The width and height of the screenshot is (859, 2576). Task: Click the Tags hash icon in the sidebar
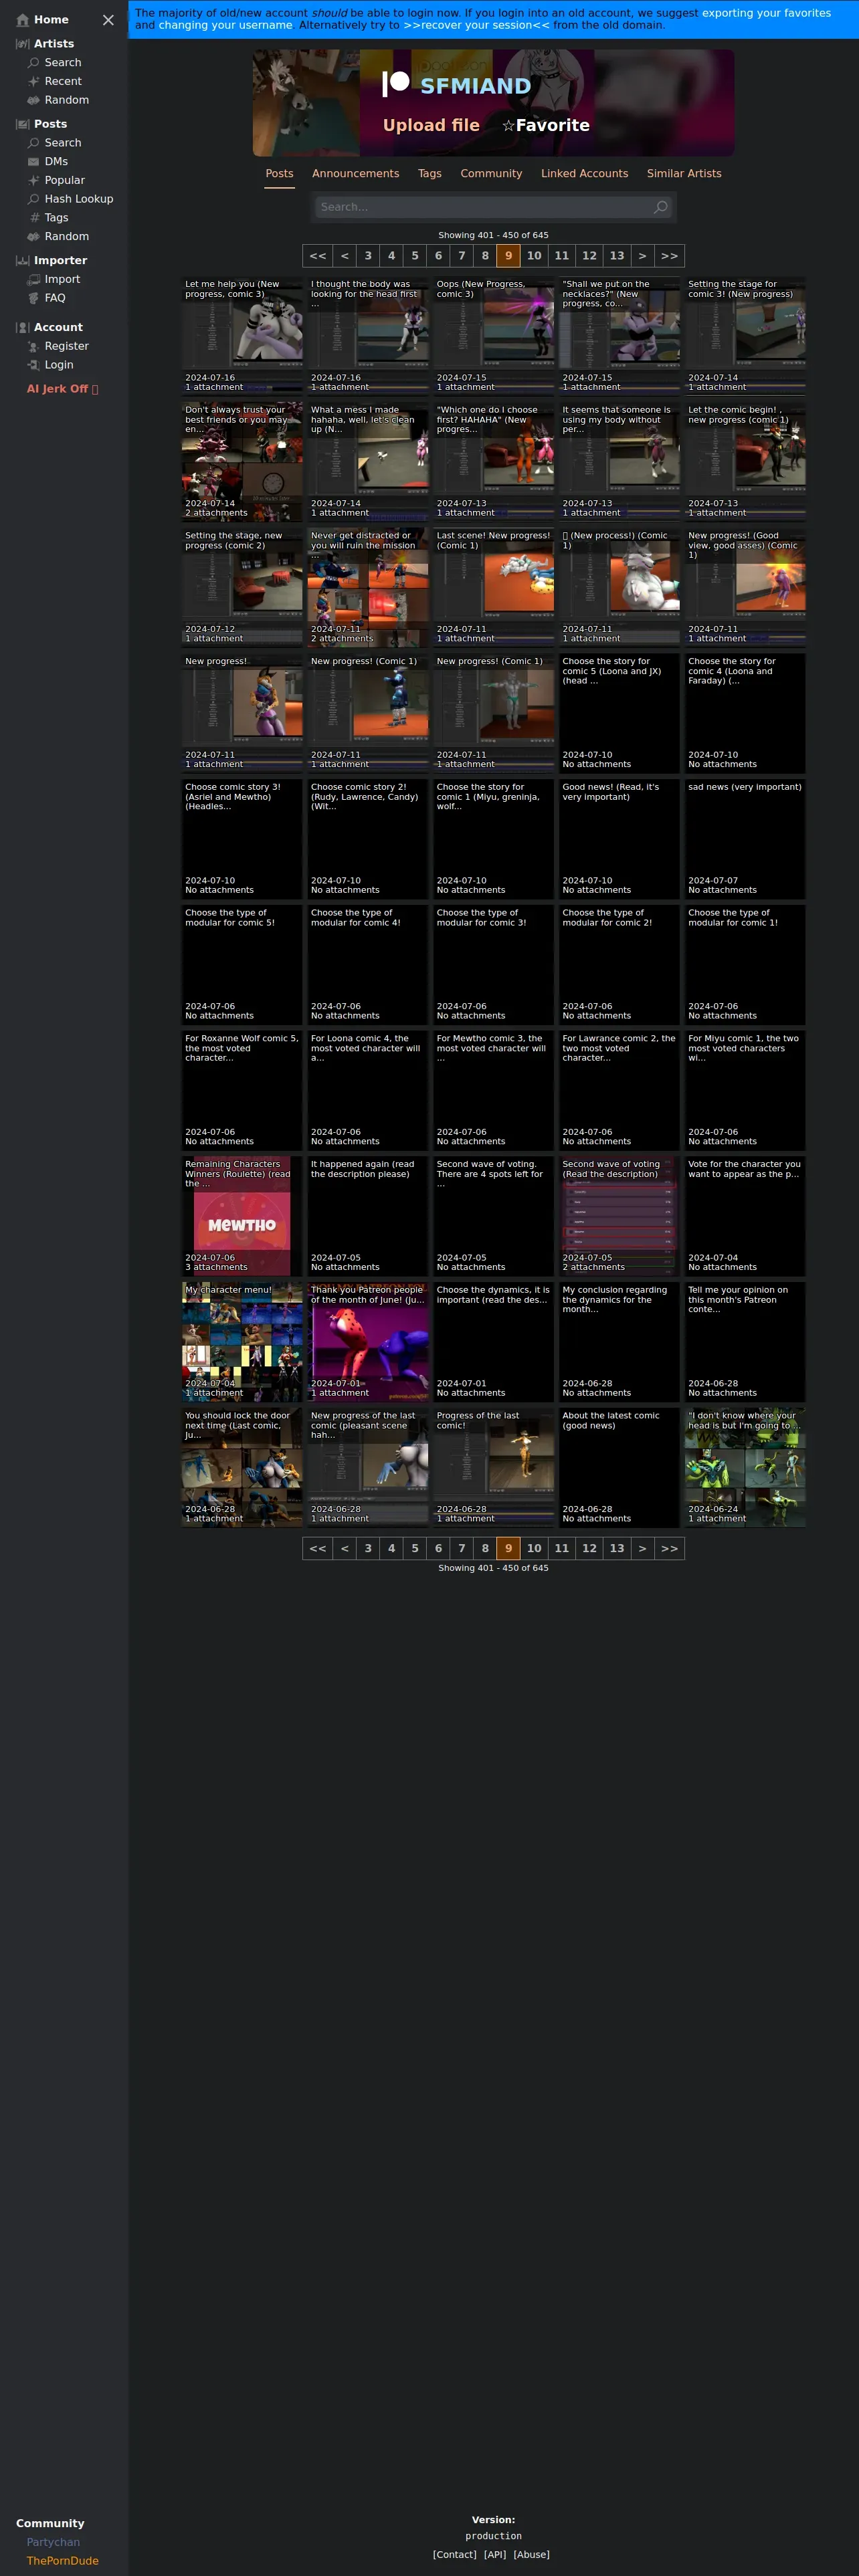[35, 218]
